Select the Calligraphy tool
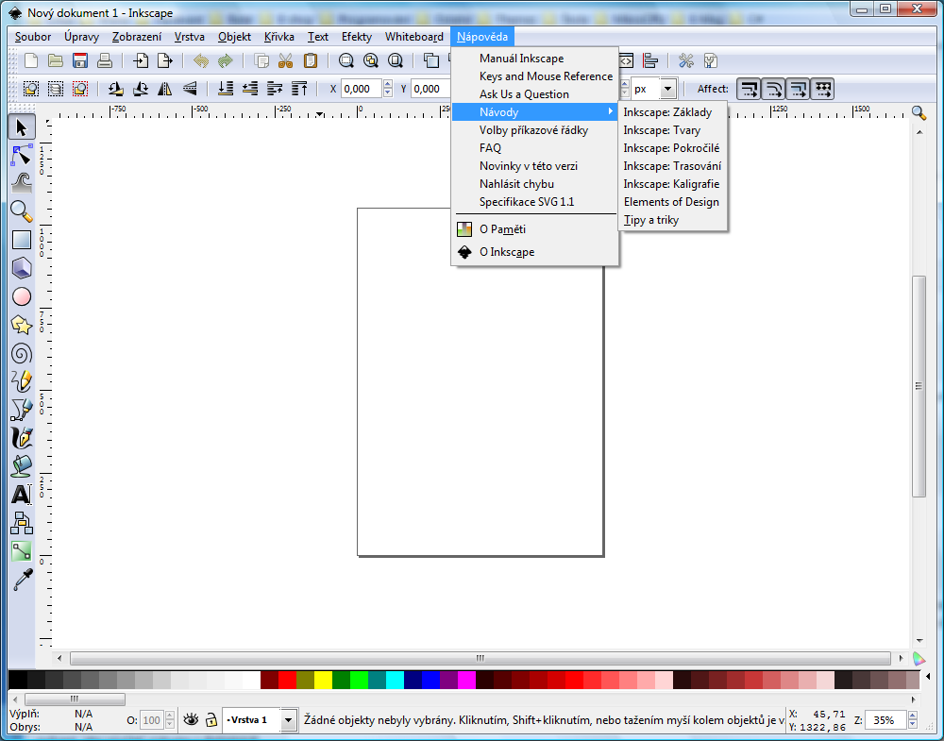Screen dimensions: 944x741 [22, 438]
